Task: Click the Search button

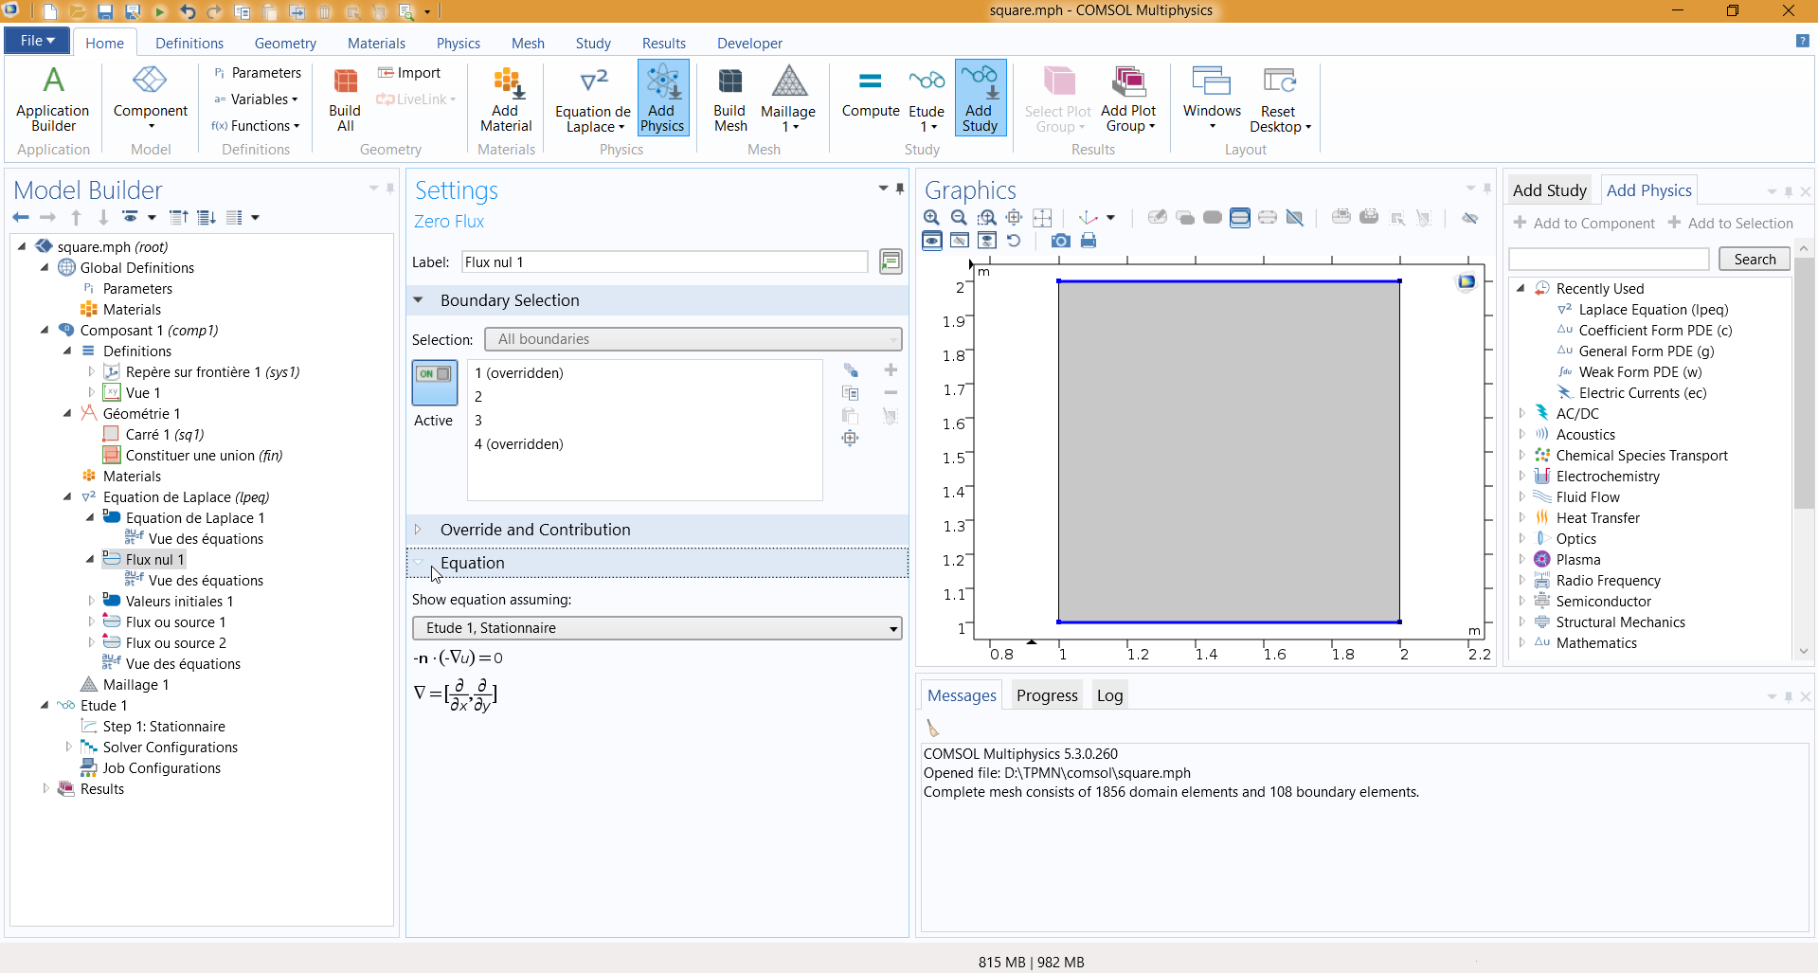Action: click(1754, 260)
